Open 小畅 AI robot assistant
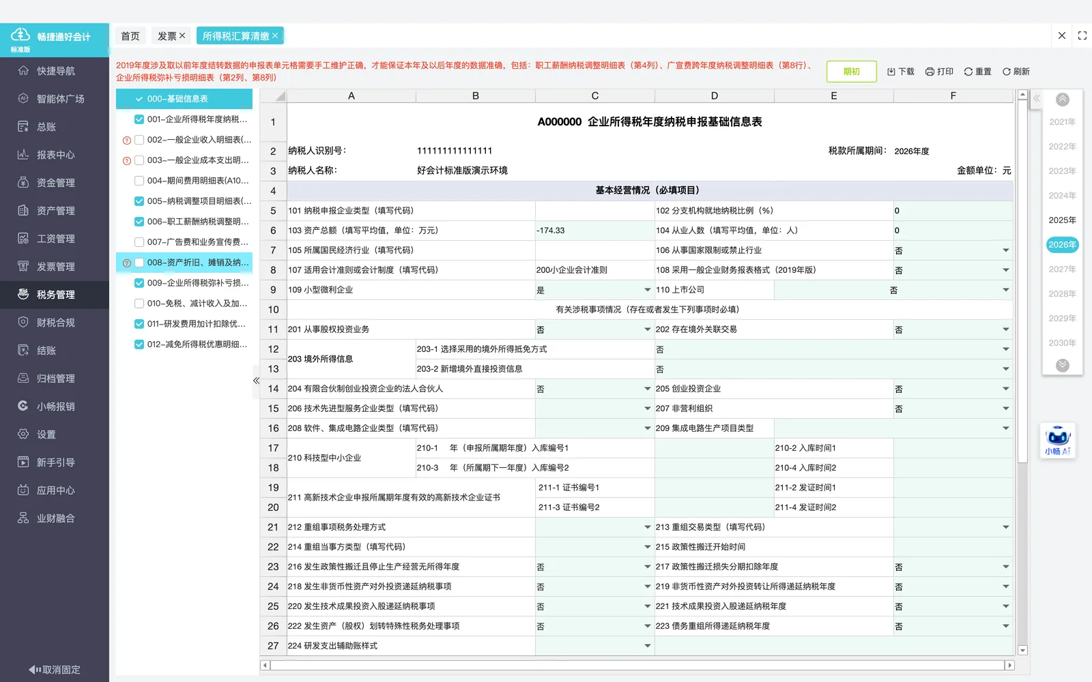The height and width of the screenshot is (682, 1092). click(1058, 441)
